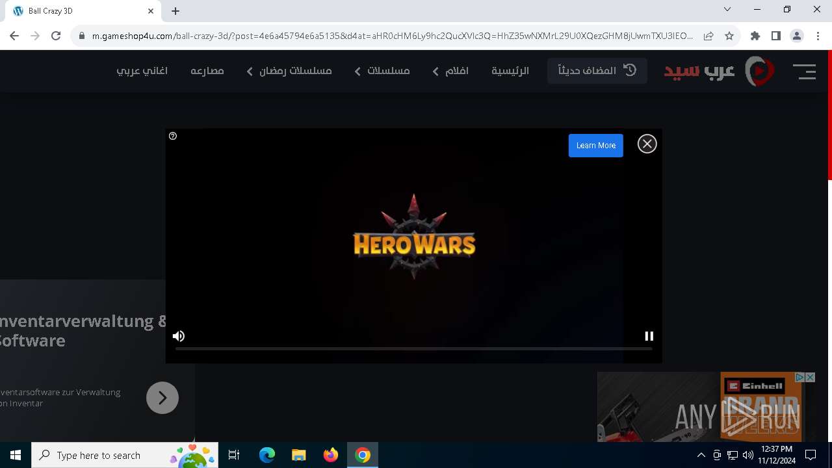Select the Chrome taskbar icon
Viewport: 832px width, 468px height.
coord(363,455)
